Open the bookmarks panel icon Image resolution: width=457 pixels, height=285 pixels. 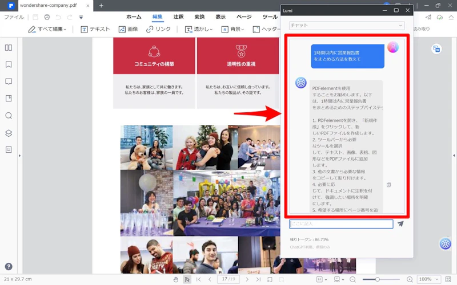(9, 64)
